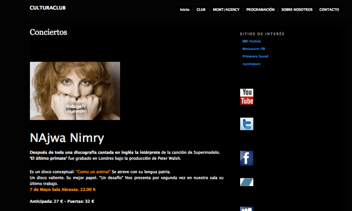This screenshot has width=352, height=211.
Task: Click the Bandcamp parallelogram icon
Action: [x=246, y=182]
